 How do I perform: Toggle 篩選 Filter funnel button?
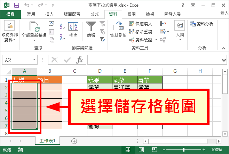coord(91,30)
